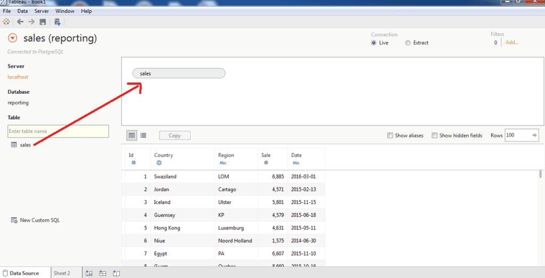Image resolution: width=545 pixels, height=278 pixels.
Task: Create a new story from bottom bar
Action: tap(116, 273)
